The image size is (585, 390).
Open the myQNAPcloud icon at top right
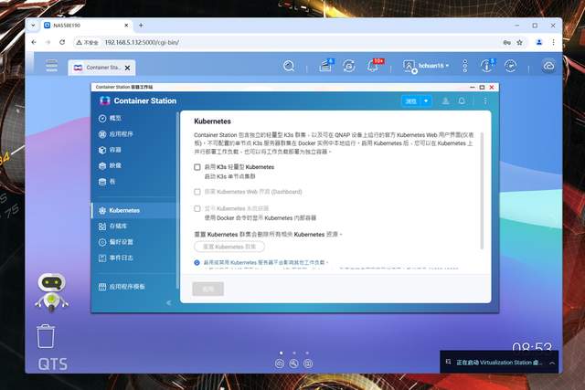pyautogui.click(x=548, y=66)
